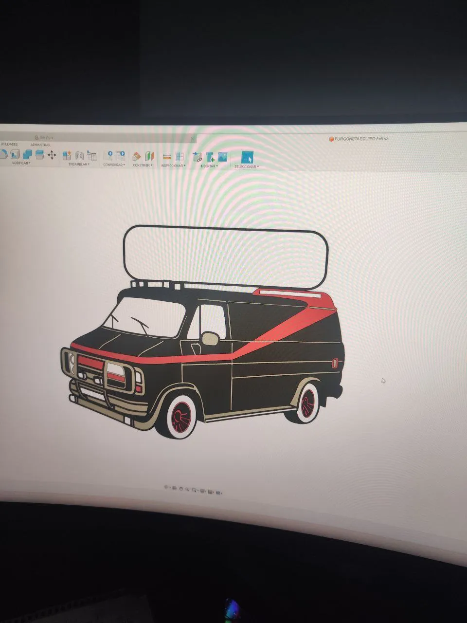
Task: Open the MODIFICAR dropdown menu
Action: click(21, 164)
